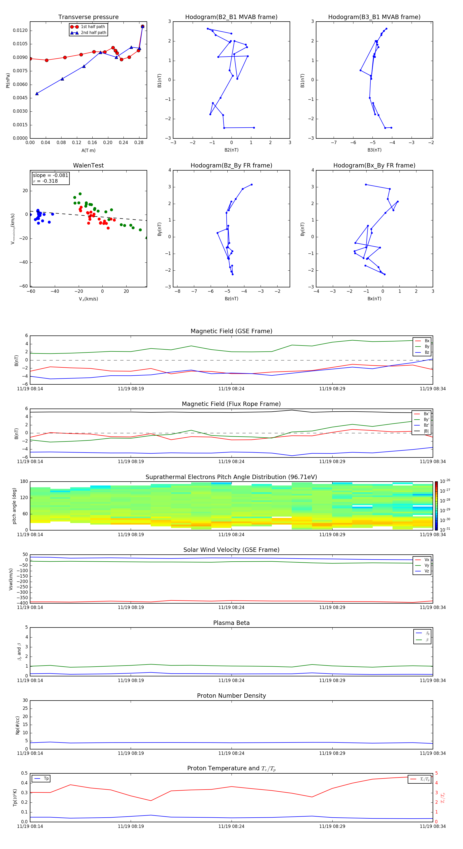Click the 'Vx' legend entry in velocity plot
463x849 pixels.
[422, 560]
